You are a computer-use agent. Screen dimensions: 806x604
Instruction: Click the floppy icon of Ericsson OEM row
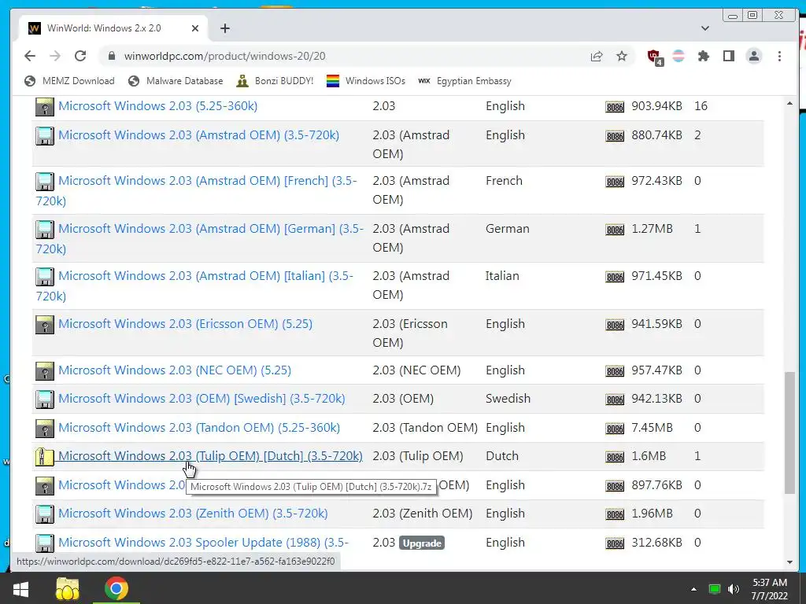[x=45, y=325]
